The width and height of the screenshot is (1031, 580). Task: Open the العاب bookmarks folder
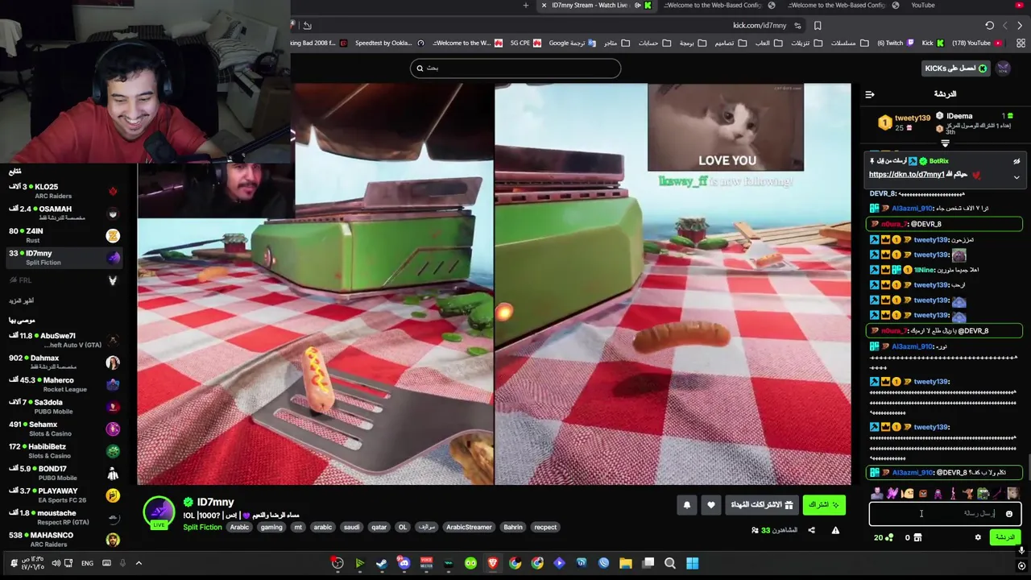coord(768,43)
